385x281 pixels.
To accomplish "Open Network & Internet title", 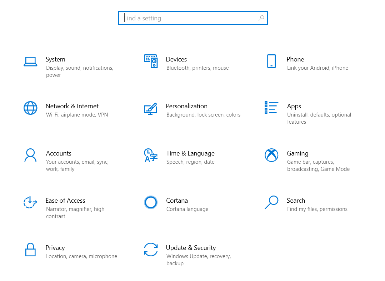I will pos(72,106).
